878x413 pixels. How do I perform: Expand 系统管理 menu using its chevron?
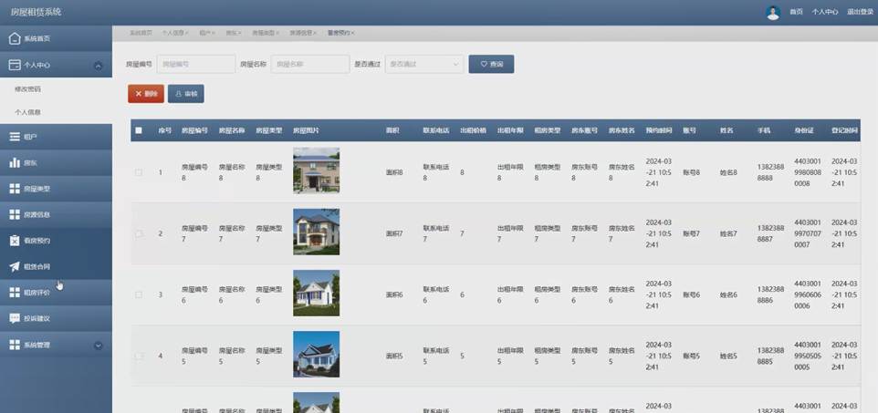pos(99,346)
